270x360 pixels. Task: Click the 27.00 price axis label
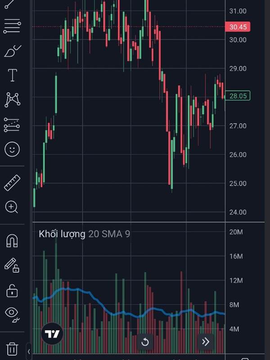tap(238, 126)
